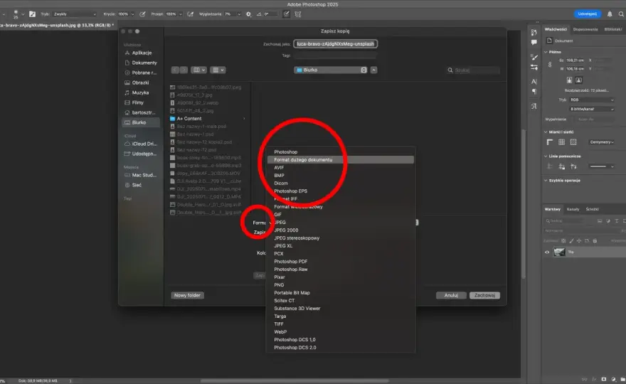Open the Brush Settings sliders icon in dock
Viewport: 626px width, 384px height.
point(534,68)
